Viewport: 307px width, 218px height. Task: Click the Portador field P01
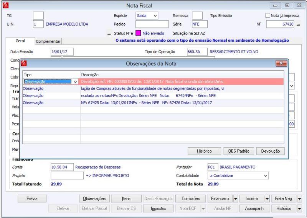(213, 167)
